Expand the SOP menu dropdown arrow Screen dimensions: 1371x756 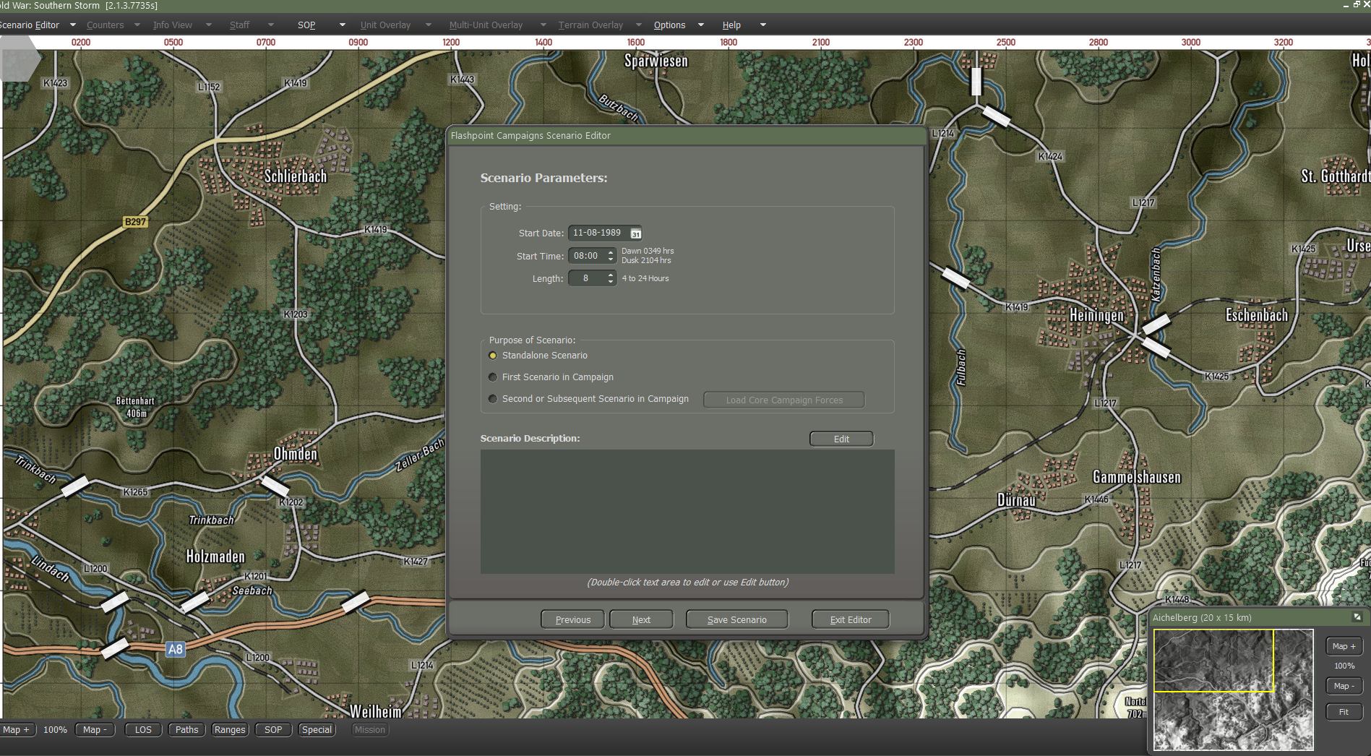pyautogui.click(x=343, y=25)
